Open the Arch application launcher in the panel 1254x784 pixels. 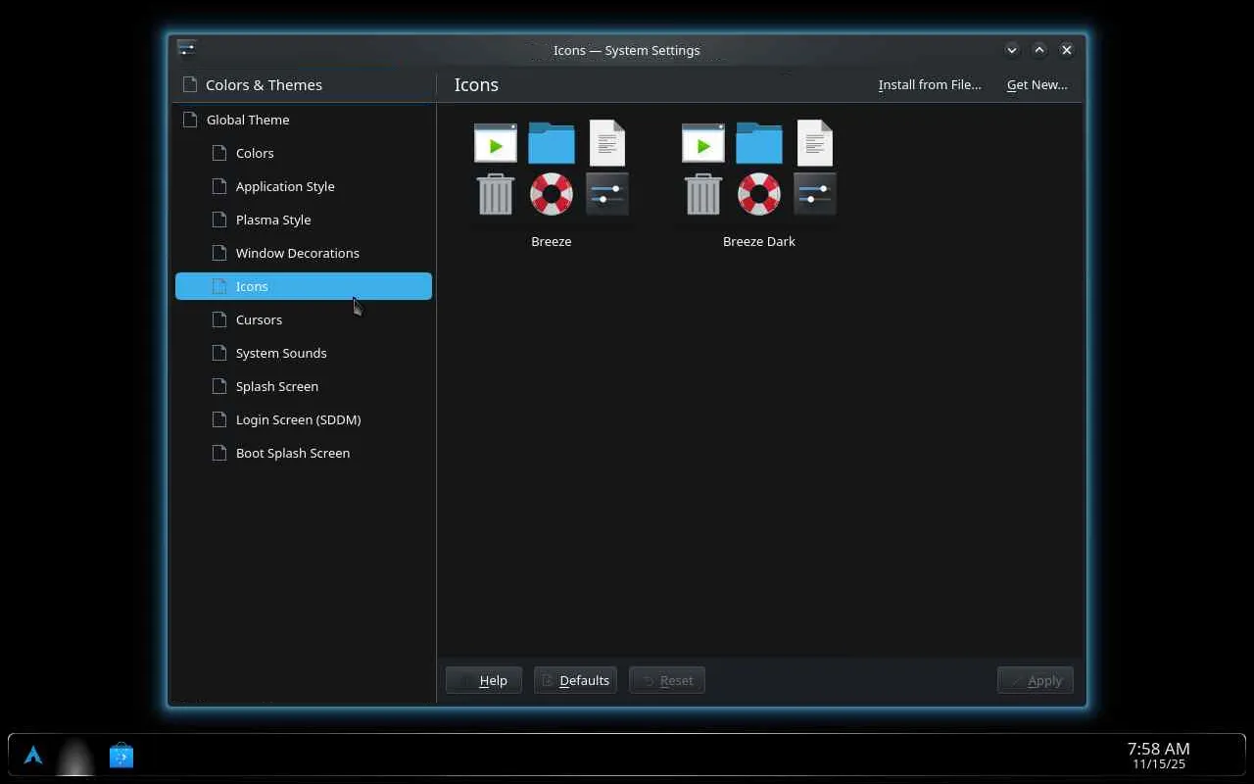click(33, 756)
